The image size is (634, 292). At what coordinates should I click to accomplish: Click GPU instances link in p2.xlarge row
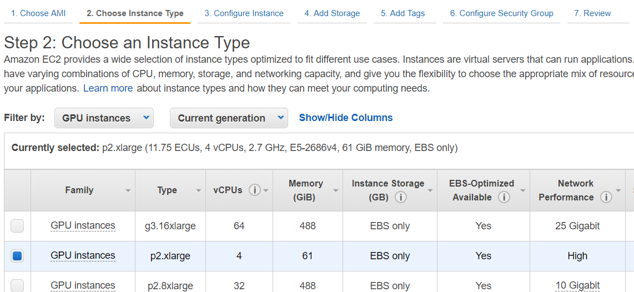[83, 255]
